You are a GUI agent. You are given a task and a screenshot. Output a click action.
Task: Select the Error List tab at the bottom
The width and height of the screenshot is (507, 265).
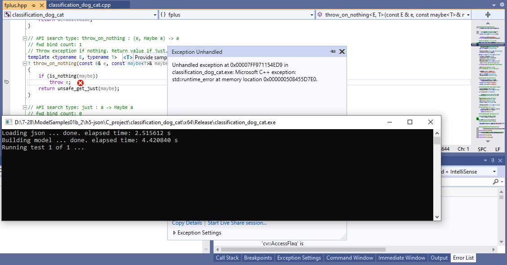pyautogui.click(x=463, y=258)
